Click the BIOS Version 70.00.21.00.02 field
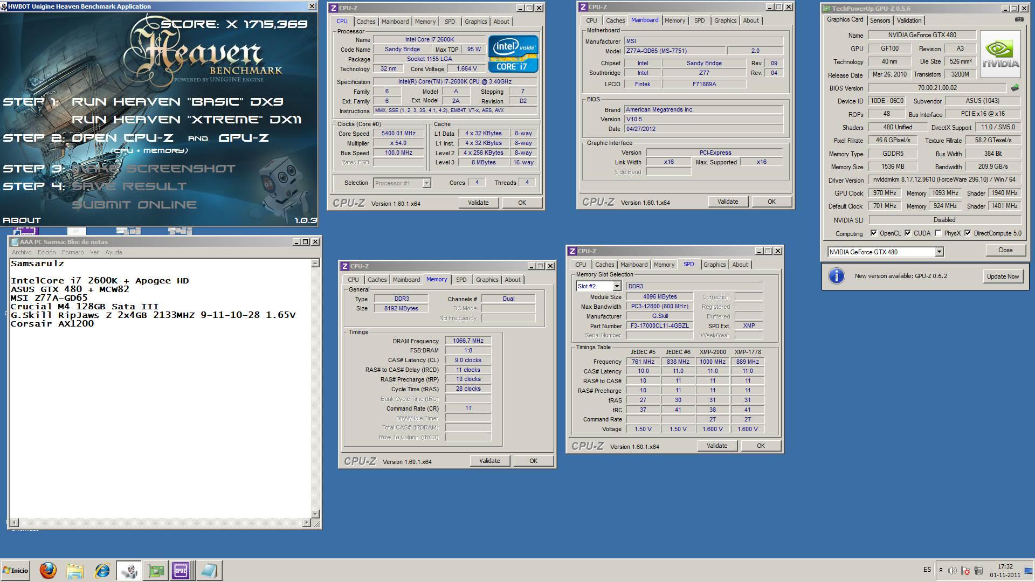The width and height of the screenshot is (1035, 582). point(937,88)
